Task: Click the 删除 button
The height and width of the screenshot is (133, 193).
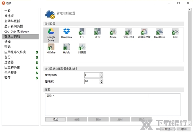Action: tap(98, 120)
